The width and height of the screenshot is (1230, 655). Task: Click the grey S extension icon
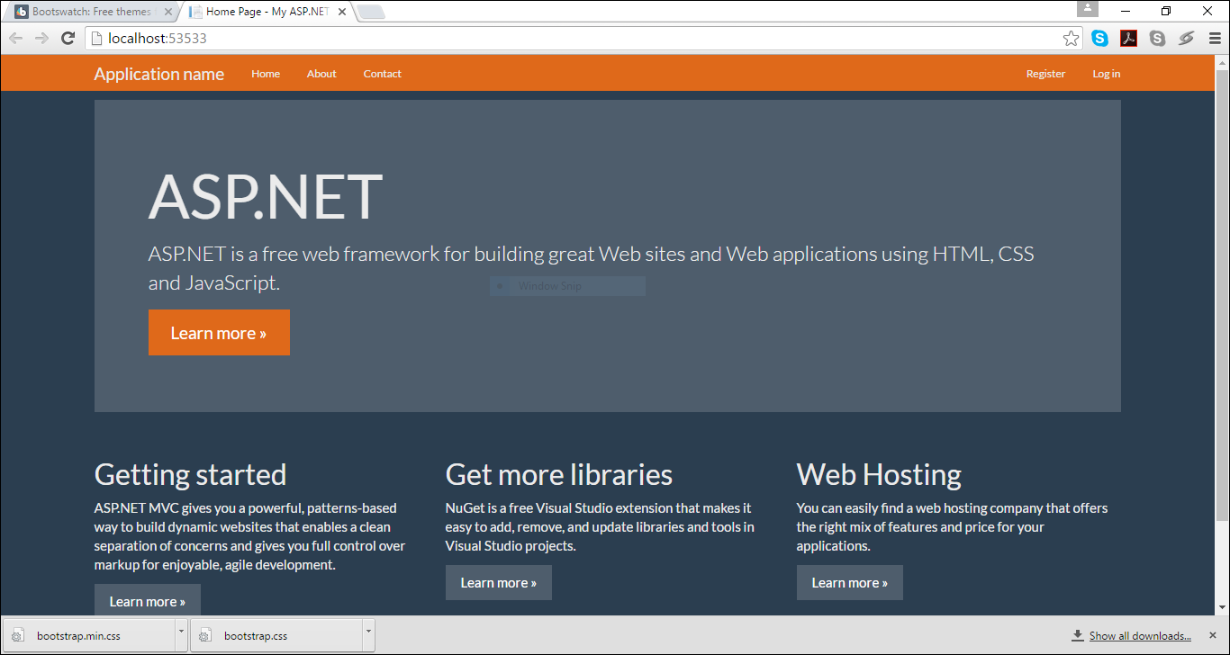[x=1158, y=38]
